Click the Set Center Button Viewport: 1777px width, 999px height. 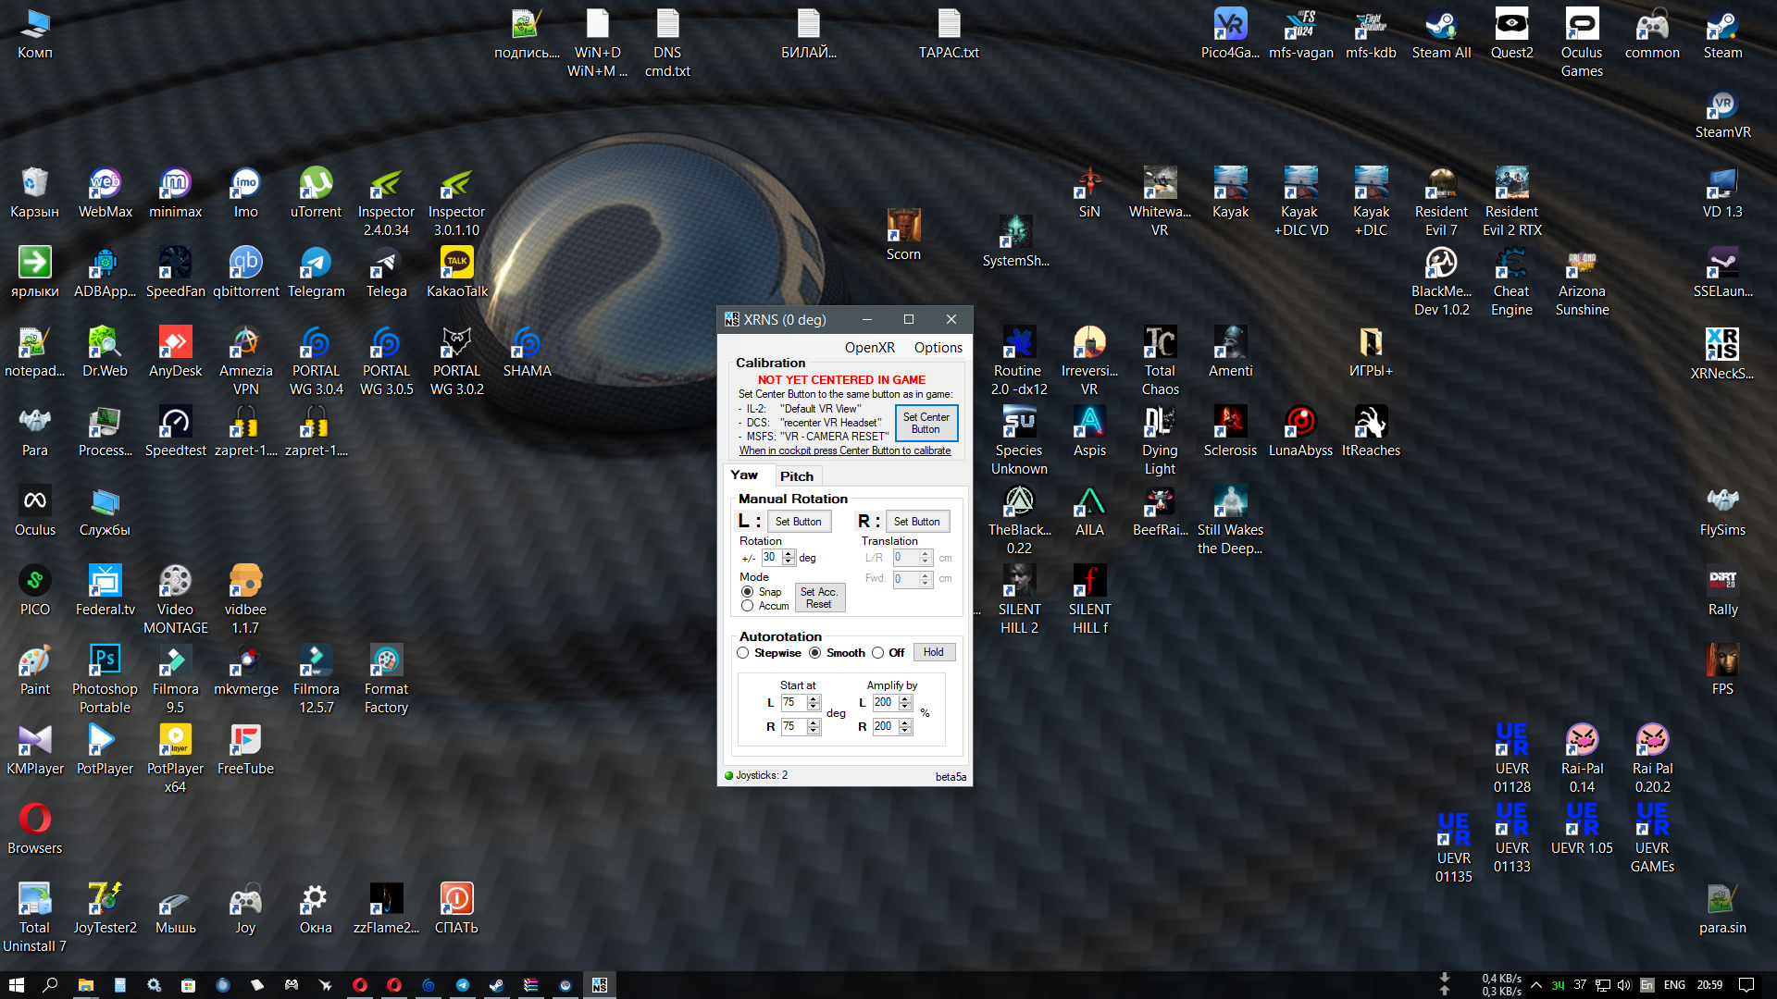pyautogui.click(x=926, y=423)
